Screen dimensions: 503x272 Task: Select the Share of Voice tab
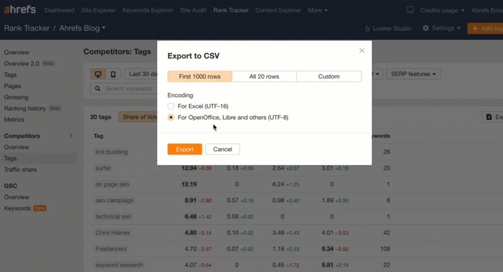(138, 117)
